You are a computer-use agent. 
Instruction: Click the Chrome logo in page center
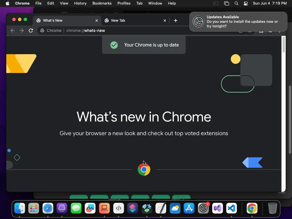click(144, 169)
